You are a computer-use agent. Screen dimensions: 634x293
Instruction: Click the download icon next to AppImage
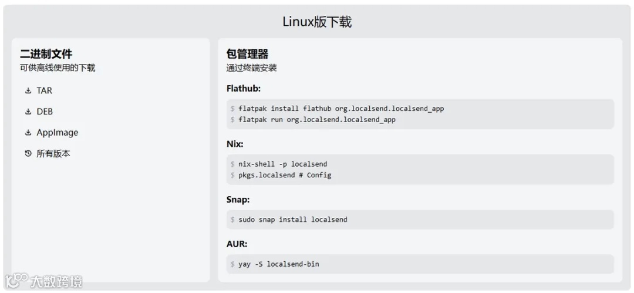click(28, 133)
